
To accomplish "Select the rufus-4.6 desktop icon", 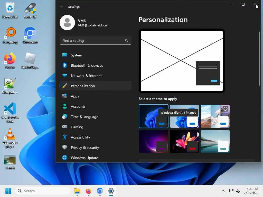I will click(30, 10).
